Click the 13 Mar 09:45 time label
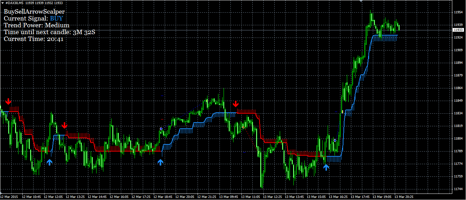The width and height of the screenshot is (466, 200). [228, 197]
